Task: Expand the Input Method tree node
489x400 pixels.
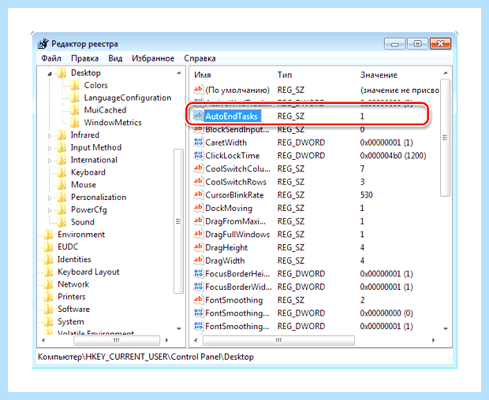Action: point(50,148)
